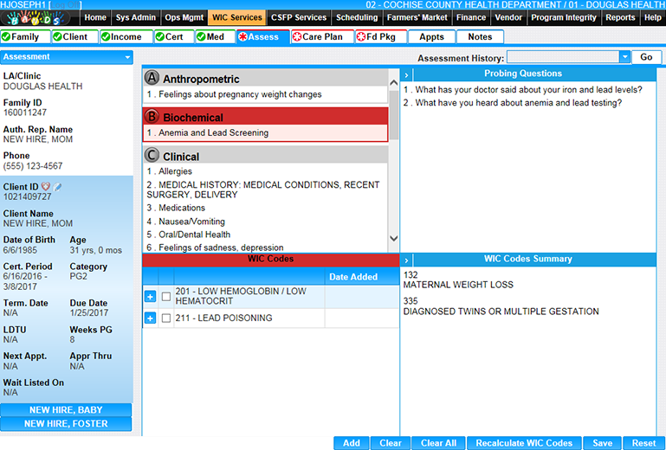The height and width of the screenshot is (450, 666).
Task: Click the circled B Biochemical icon
Action: point(152,117)
